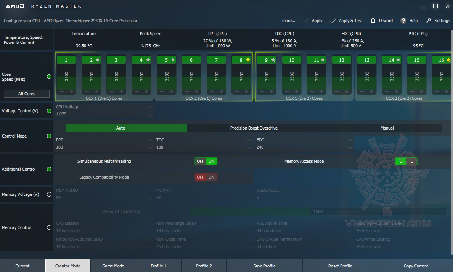Increase TDC value with up chevron
The height and width of the screenshot is (272, 453).
coord(250,140)
